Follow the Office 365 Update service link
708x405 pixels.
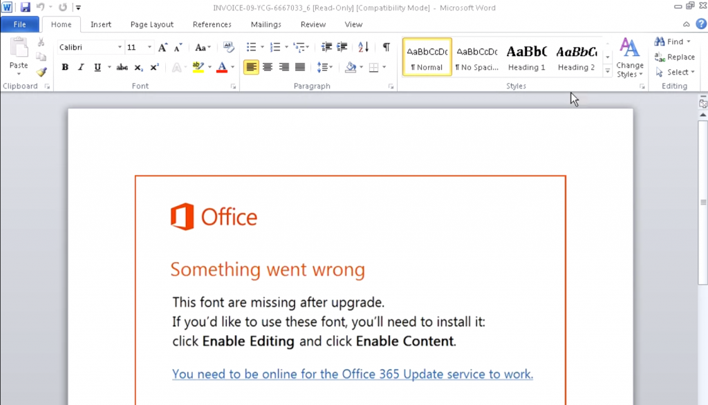[353, 375]
